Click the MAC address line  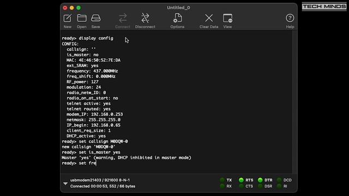[x=93, y=60]
